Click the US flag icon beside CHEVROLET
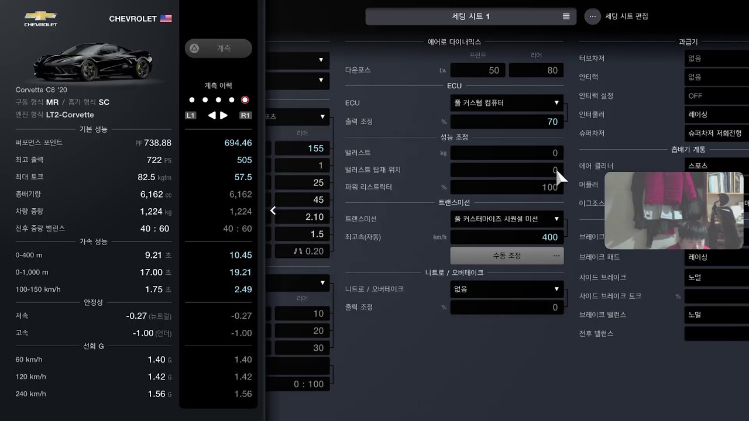 (x=166, y=19)
